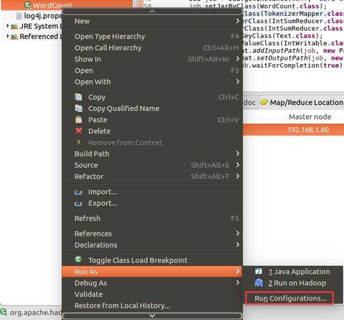Screen dimensions: 344x320
Task: Expand the Declarations submenu arrow
Action: (238, 245)
